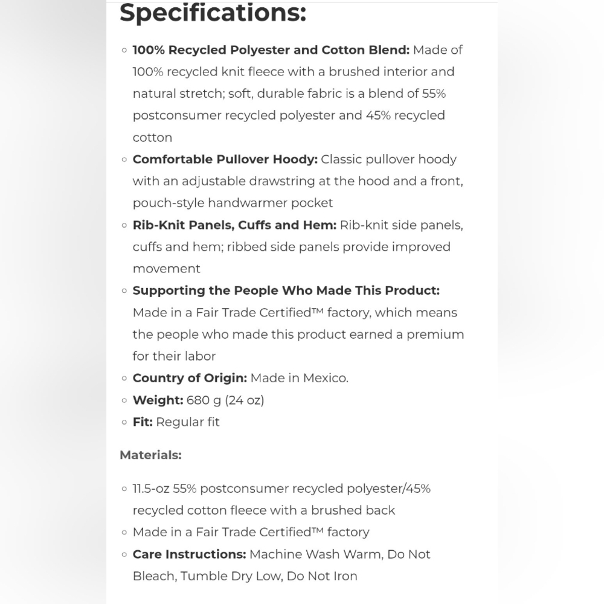Viewport: 604px width, 604px height.
Task: Click 'Made in a Fair Trade Certified™ factory' bullet
Action: [x=251, y=532]
